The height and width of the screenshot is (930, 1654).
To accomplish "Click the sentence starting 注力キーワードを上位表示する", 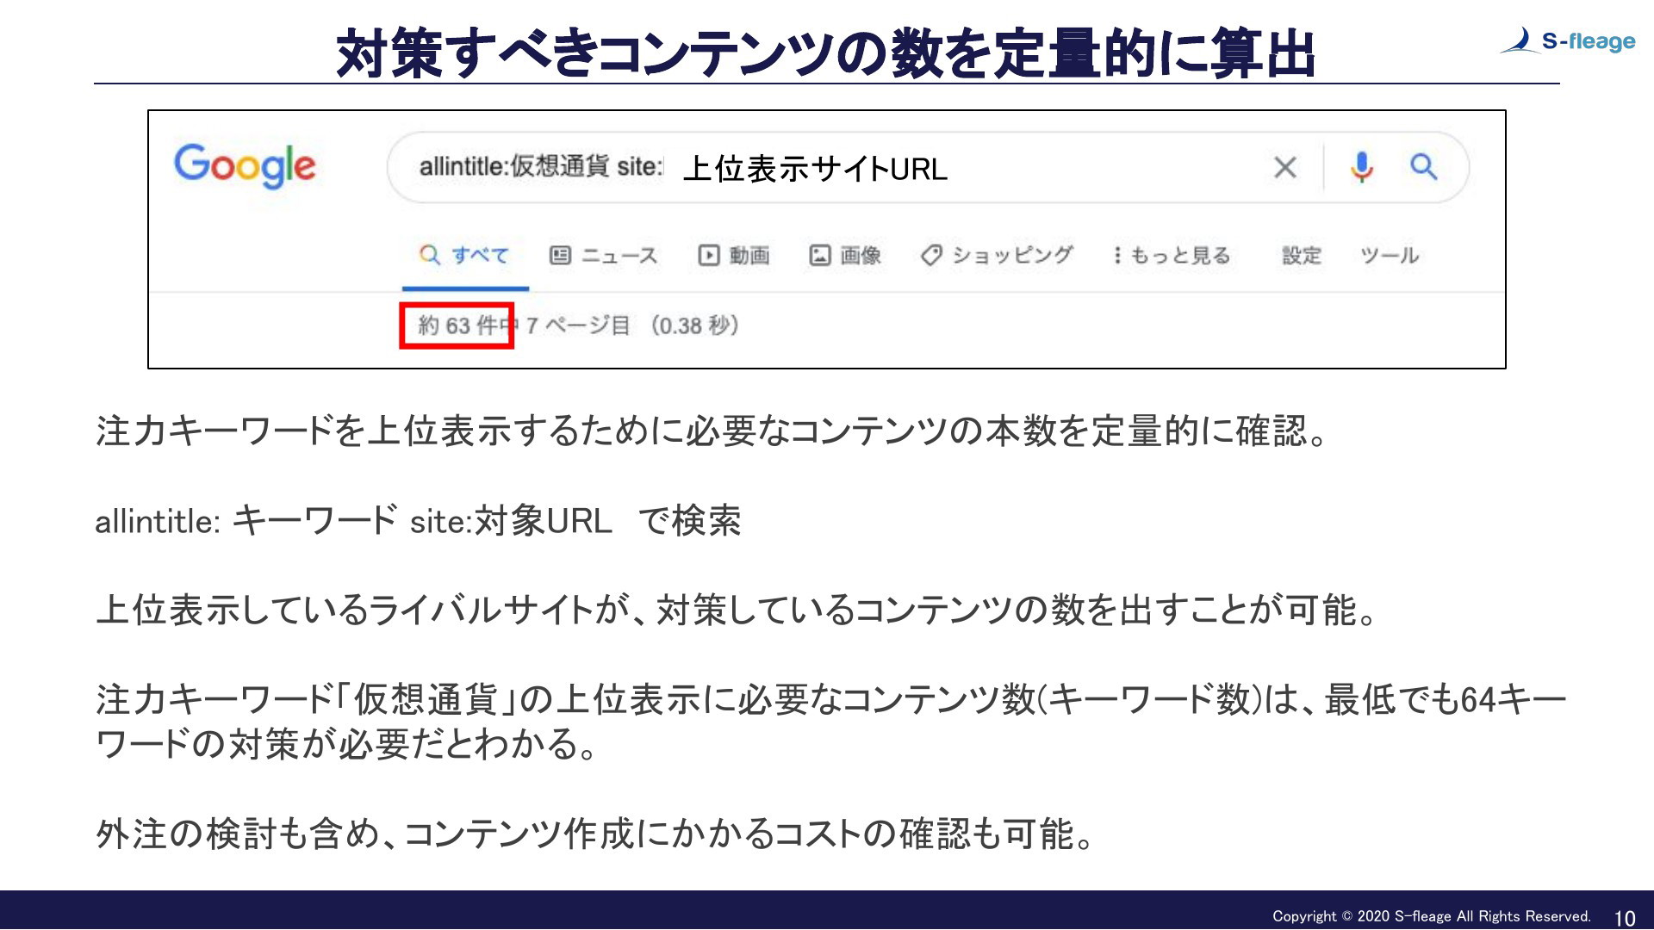I will pyautogui.click(x=712, y=431).
